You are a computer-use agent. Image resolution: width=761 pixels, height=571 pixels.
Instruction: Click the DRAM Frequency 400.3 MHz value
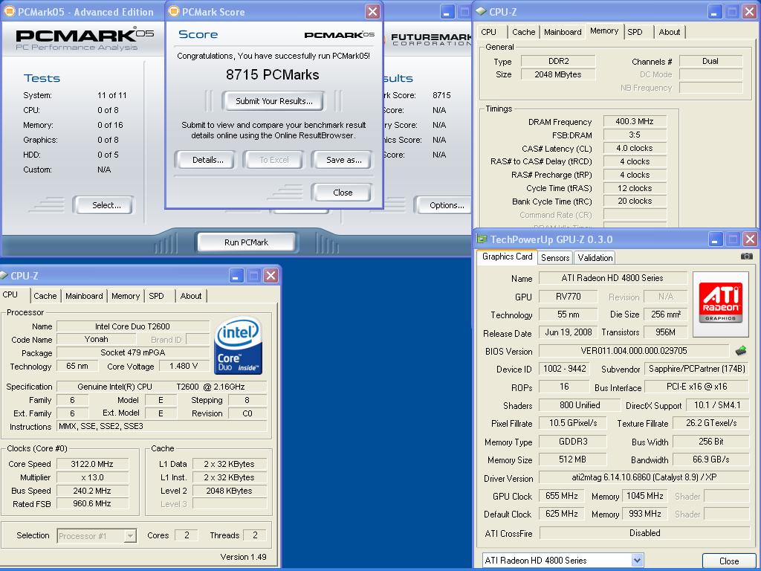[635, 121]
